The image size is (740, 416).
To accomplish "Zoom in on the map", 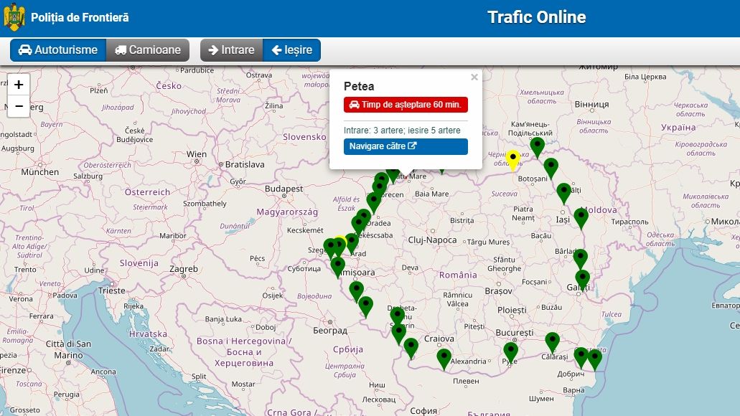I will [x=19, y=85].
